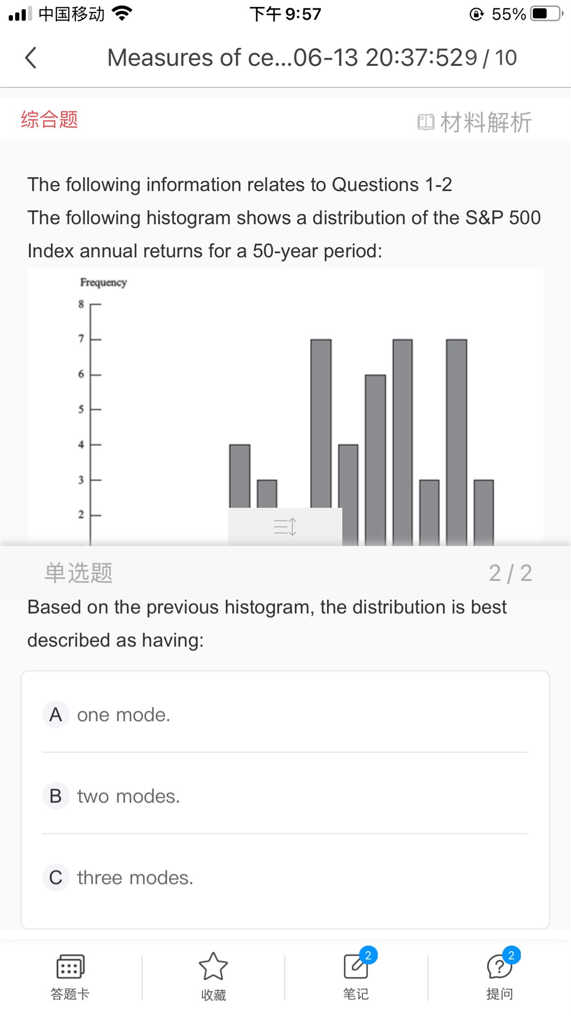Image resolution: width=571 pixels, height=1016 pixels.
Task: Choose answer C three modes
Action: pos(135,877)
